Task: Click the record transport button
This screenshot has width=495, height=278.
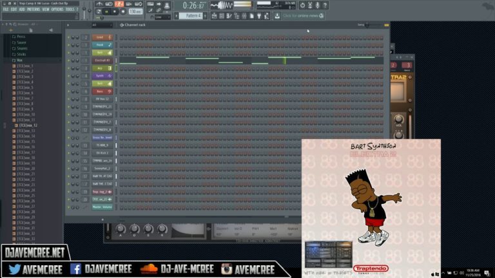Action: pos(123,12)
